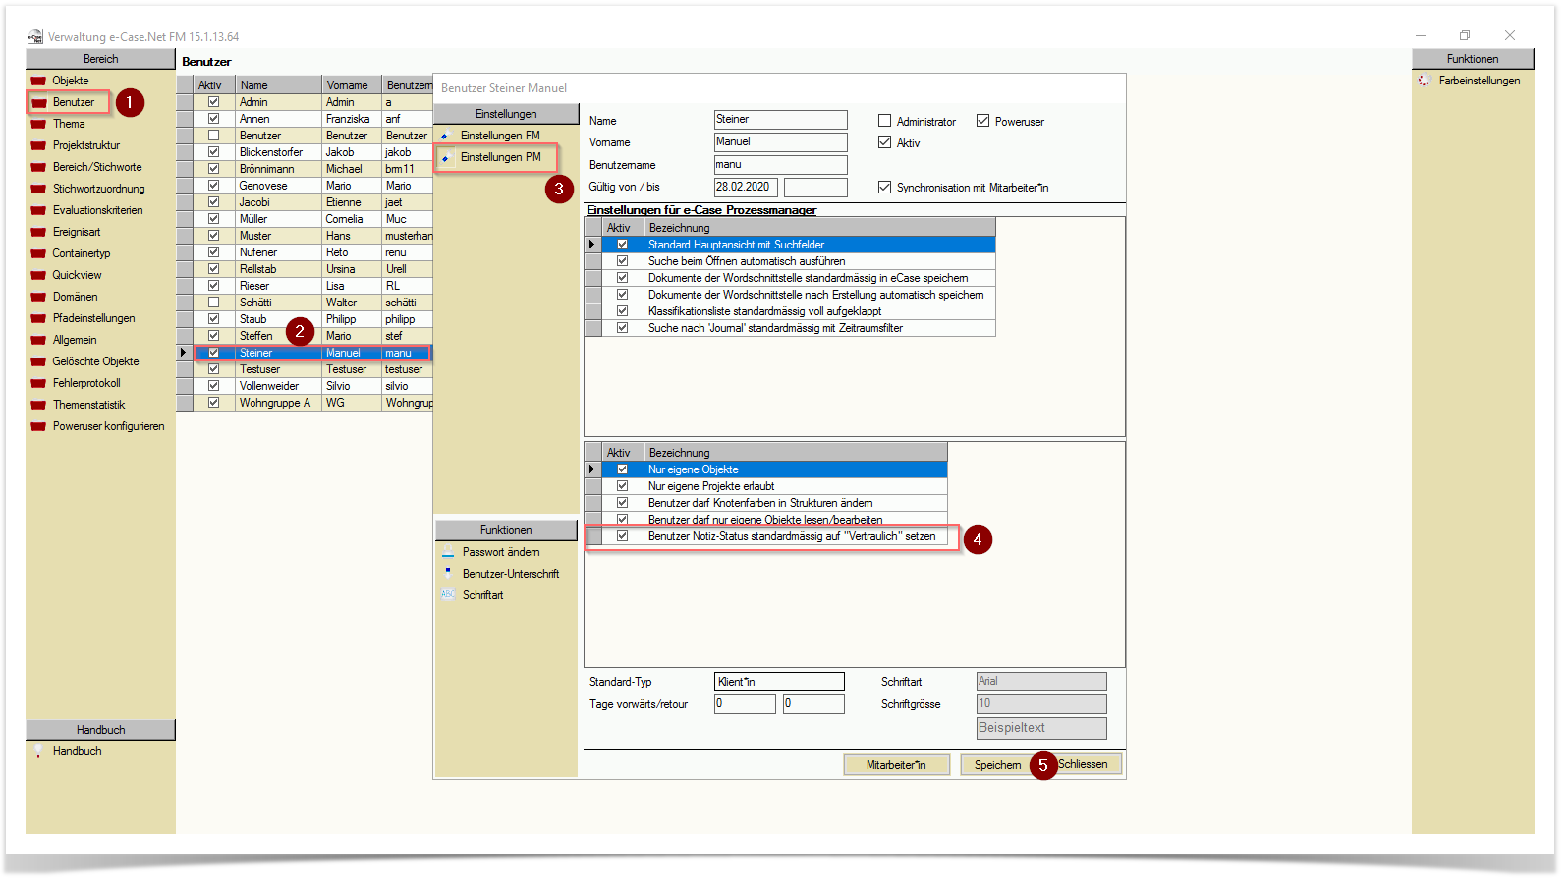The image size is (1568, 882).
Task: Click the Evaluationskriterien folder icon
Action: [x=38, y=210]
